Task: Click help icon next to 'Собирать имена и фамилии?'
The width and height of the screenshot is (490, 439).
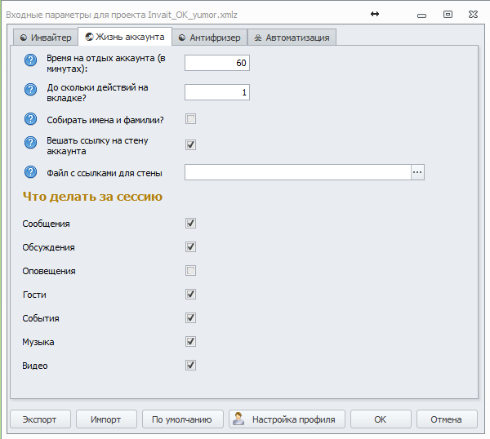Action: pos(32,119)
